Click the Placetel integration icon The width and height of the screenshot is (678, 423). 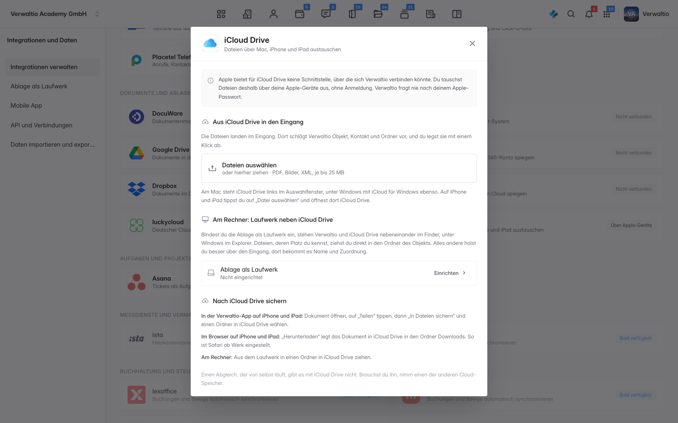point(137,60)
